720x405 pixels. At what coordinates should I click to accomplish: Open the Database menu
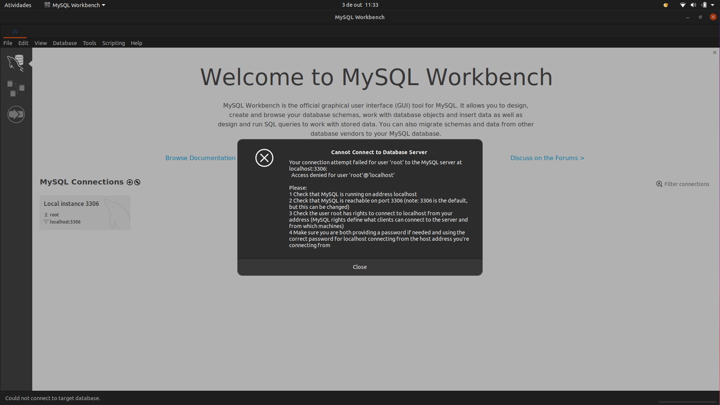point(64,43)
